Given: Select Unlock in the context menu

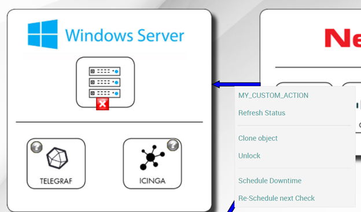Looking at the screenshot, I should point(249,155).
